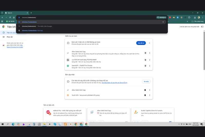Viewport: 205px width, 137px height.
Task: Show hidden bookmarks with the double chevron
Action: click(187, 21)
